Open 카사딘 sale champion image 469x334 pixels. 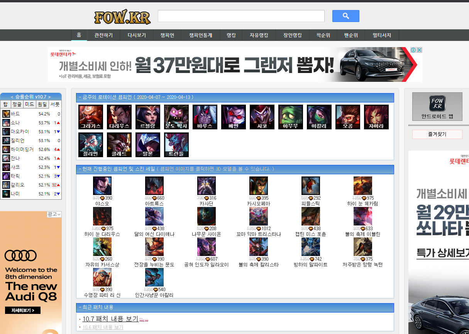[x=207, y=186]
